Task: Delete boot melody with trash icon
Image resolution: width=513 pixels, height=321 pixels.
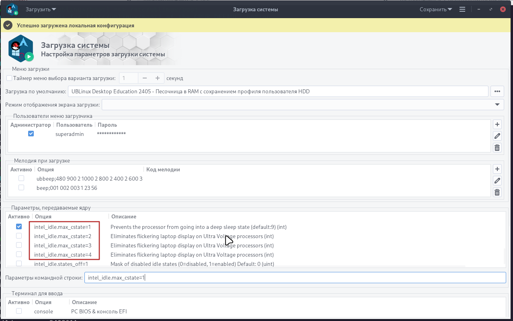Action: click(497, 192)
